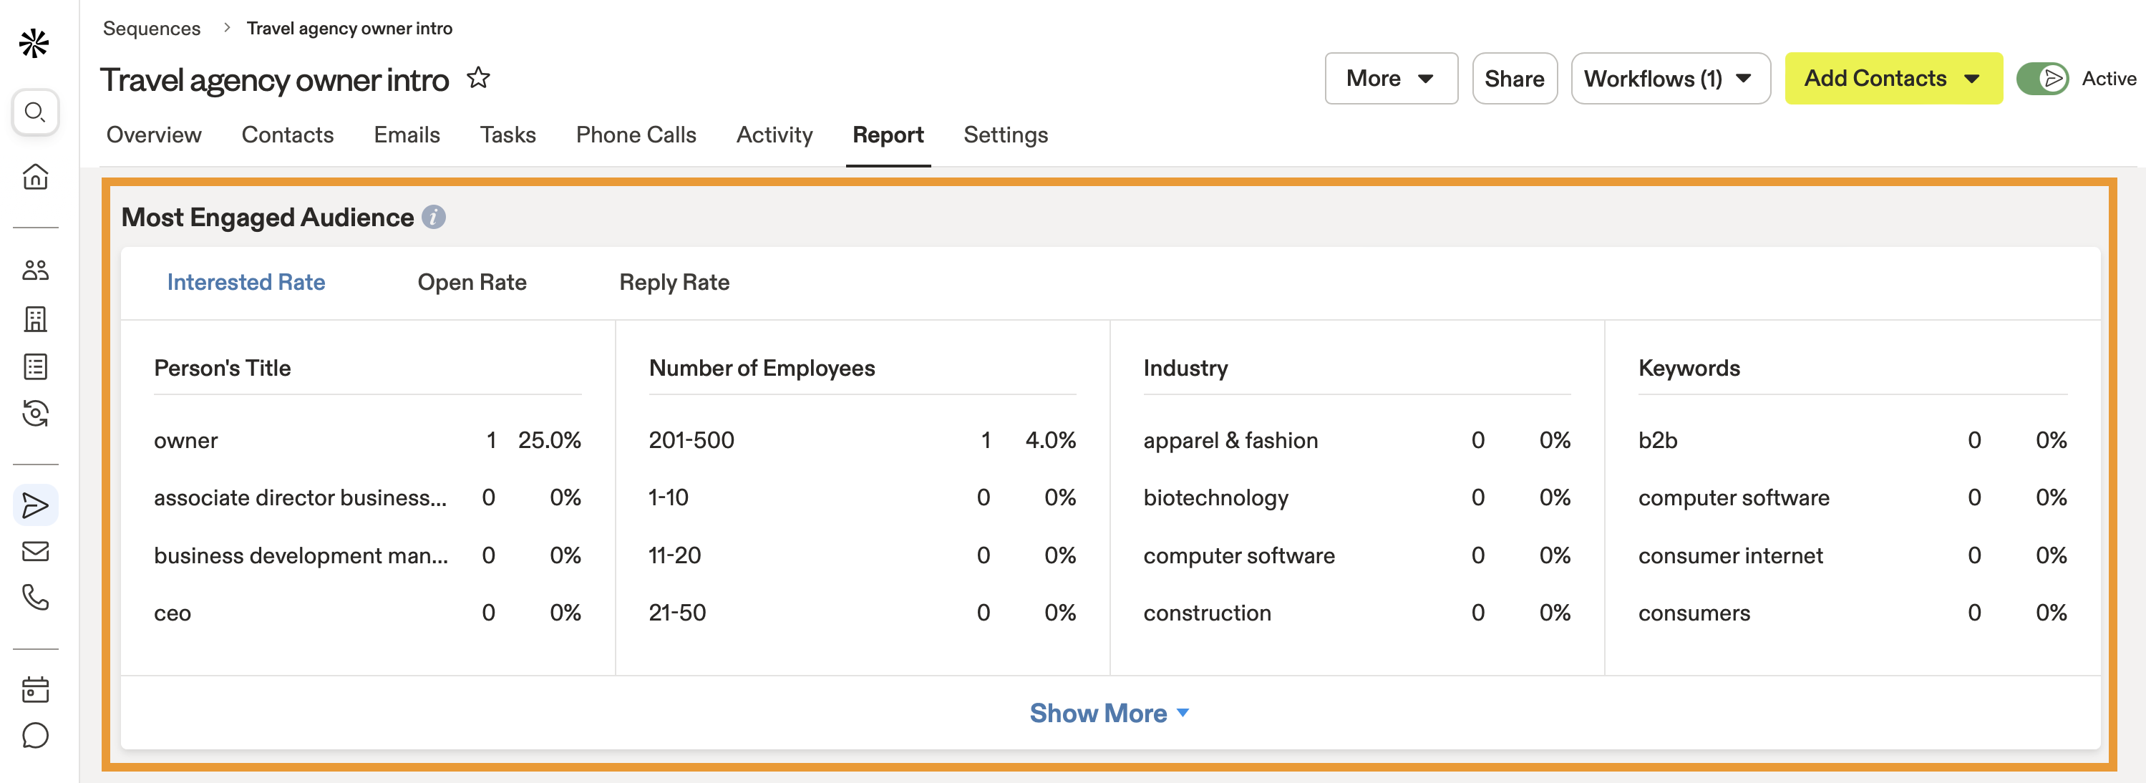2146x783 pixels.
Task: Open Emails envelope icon in sidebar
Action: [x=35, y=551]
